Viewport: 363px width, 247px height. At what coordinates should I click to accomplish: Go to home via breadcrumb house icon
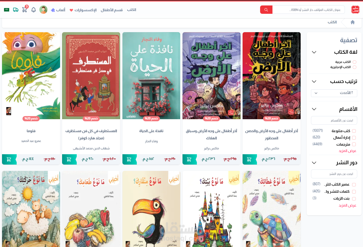[353, 22]
